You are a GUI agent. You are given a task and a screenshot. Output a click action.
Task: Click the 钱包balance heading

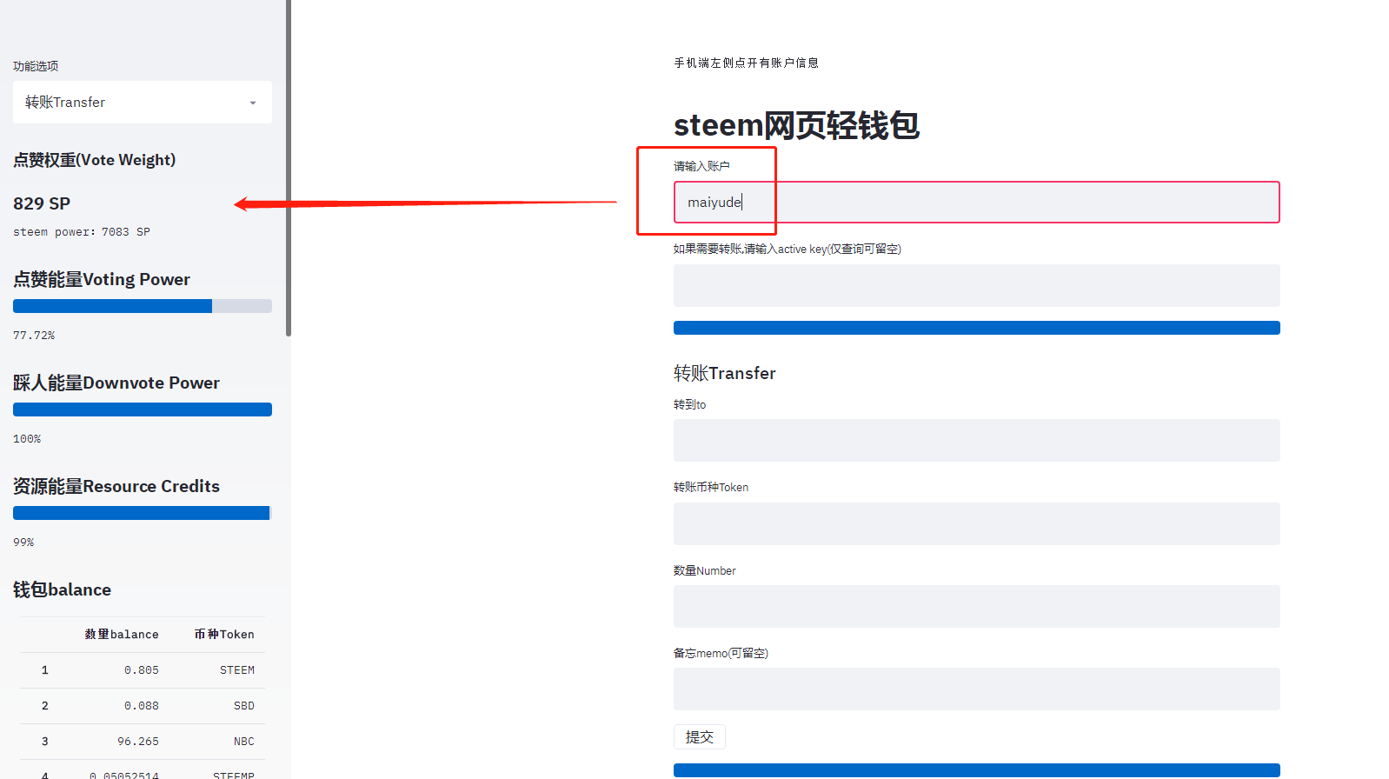click(63, 589)
